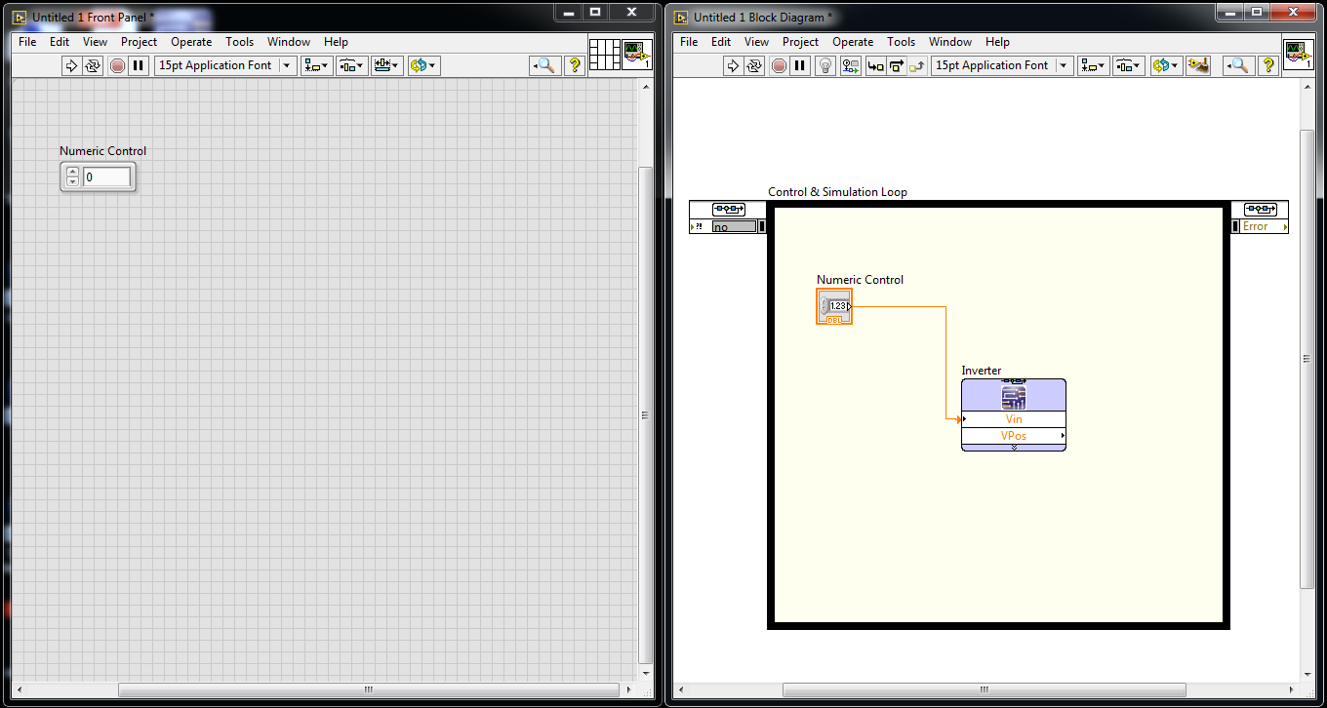Open the Reorder menu in Front Panel toolbar

[424, 65]
